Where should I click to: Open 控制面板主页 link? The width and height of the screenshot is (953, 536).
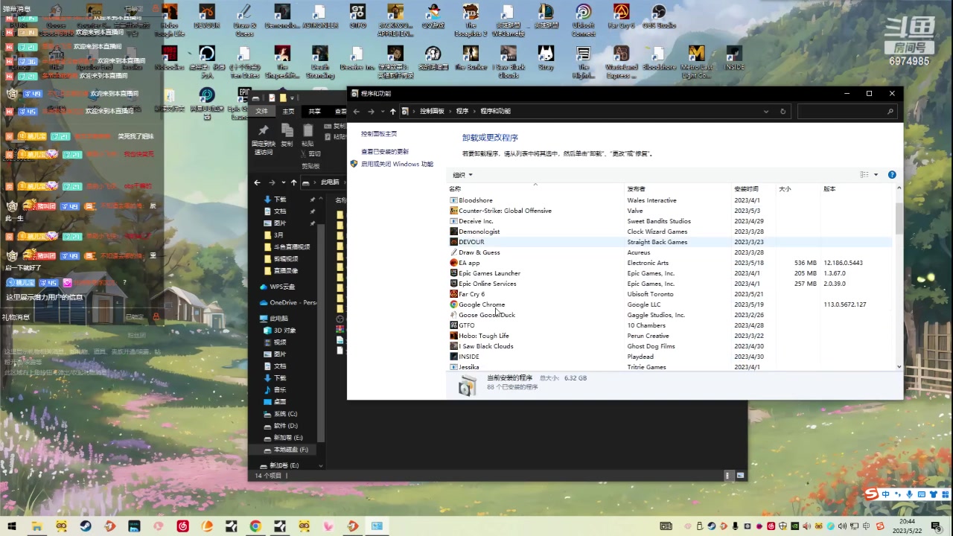(x=379, y=134)
